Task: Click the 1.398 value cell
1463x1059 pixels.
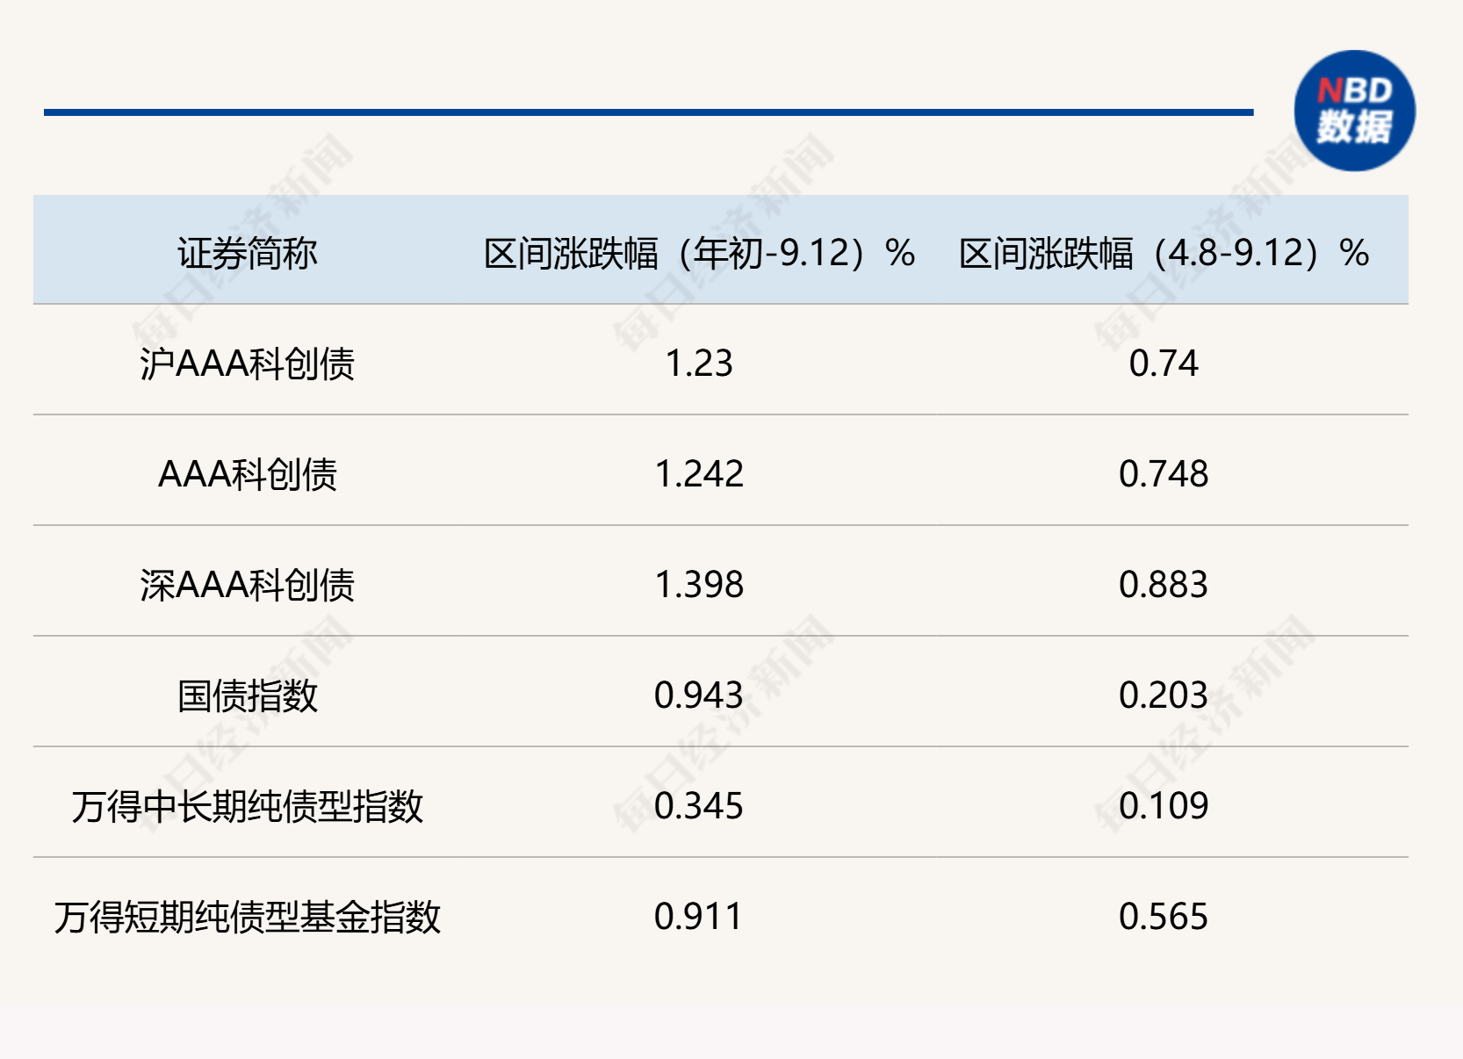Action: (699, 585)
